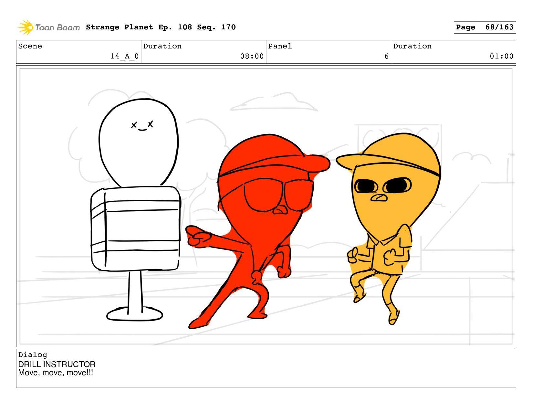Click the Toon Boom starburst logo icon
This screenshot has width=533, height=412.
tap(26, 27)
